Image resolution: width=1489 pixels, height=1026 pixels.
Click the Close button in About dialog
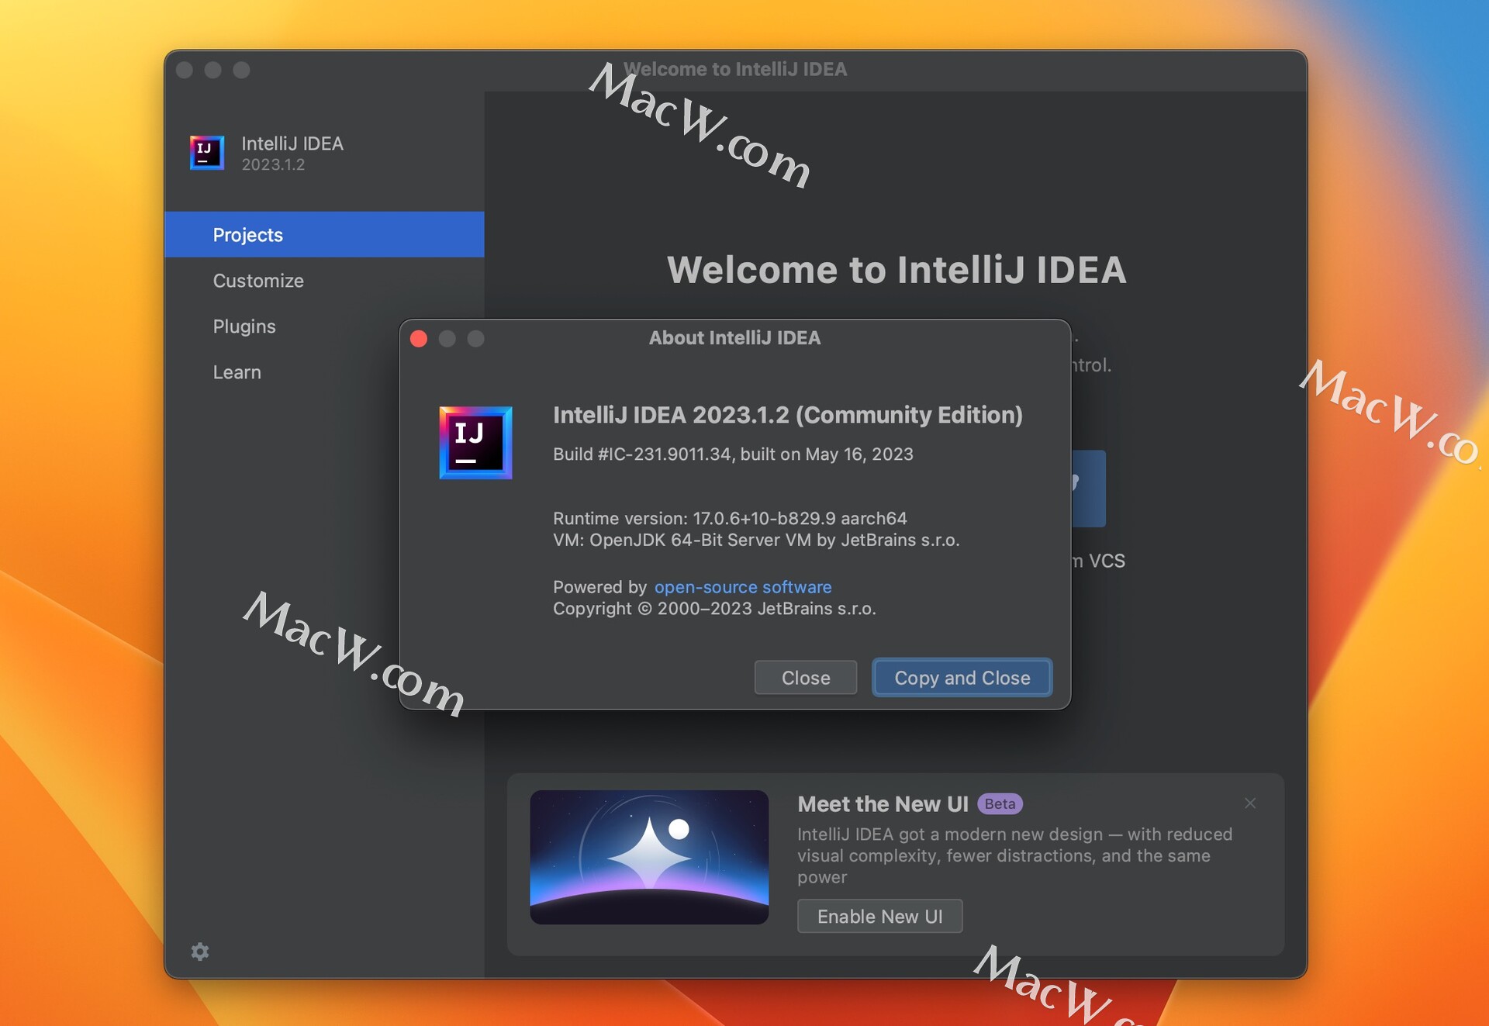click(x=806, y=678)
